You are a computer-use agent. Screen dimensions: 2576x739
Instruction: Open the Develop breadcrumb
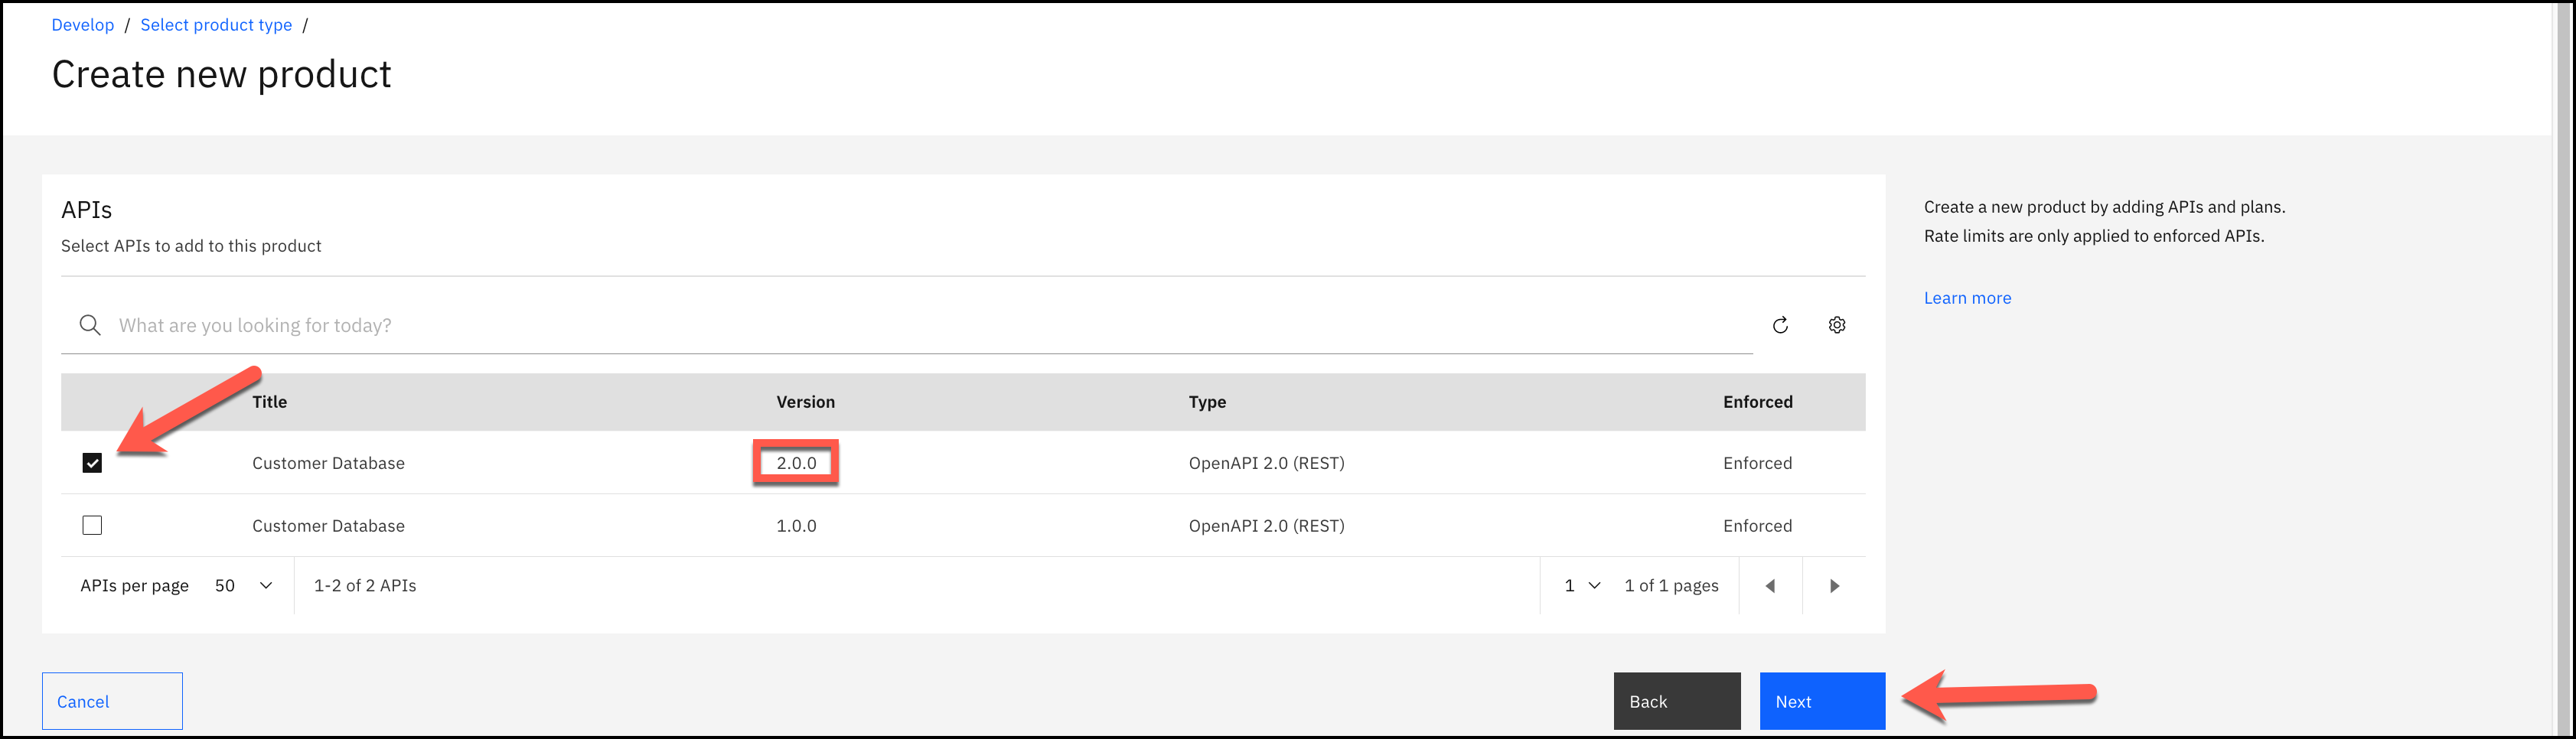[x=83, y=25]
